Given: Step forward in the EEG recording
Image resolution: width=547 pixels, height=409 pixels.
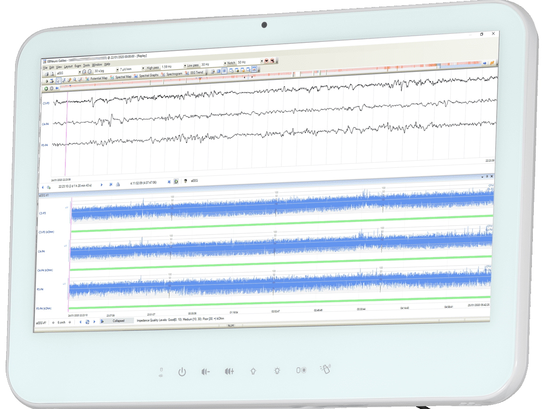Looking at the screenshot, I should [102, 185].
